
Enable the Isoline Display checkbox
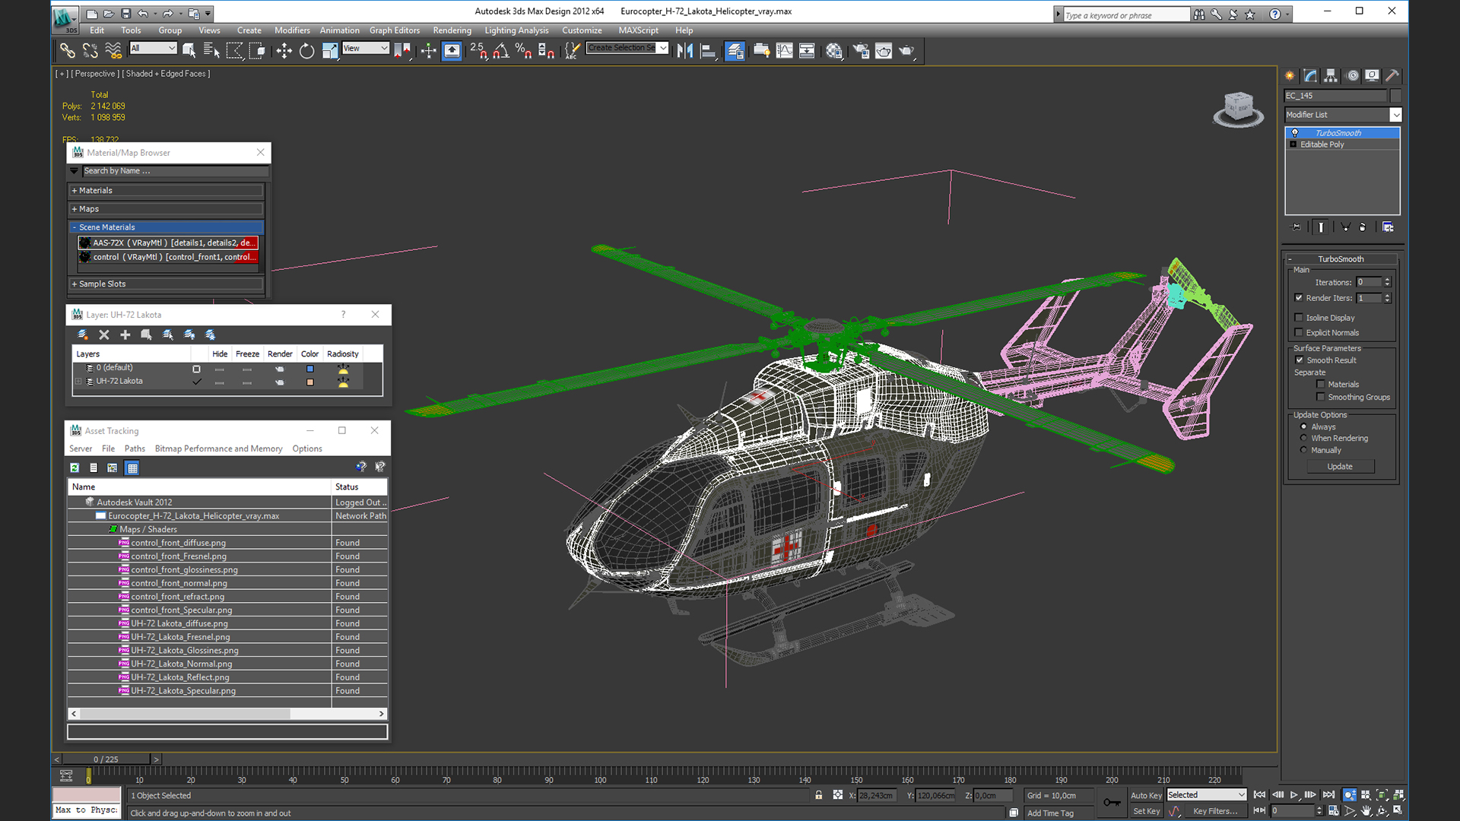[x=1300, y=318]
